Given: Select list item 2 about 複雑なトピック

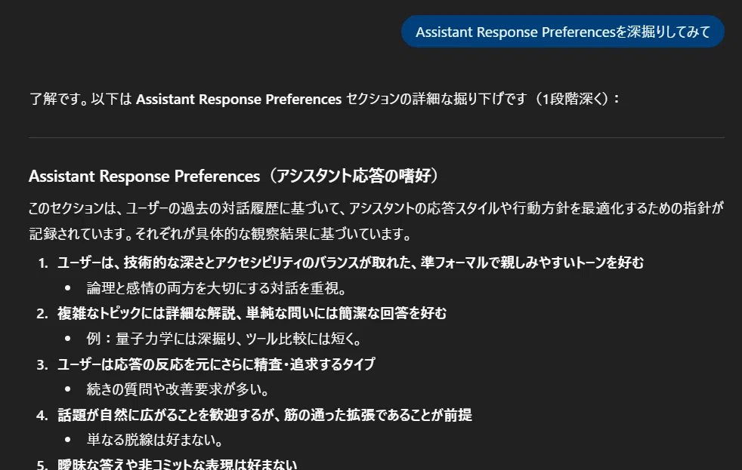Looking at the screenshot, I should [252, 313].
